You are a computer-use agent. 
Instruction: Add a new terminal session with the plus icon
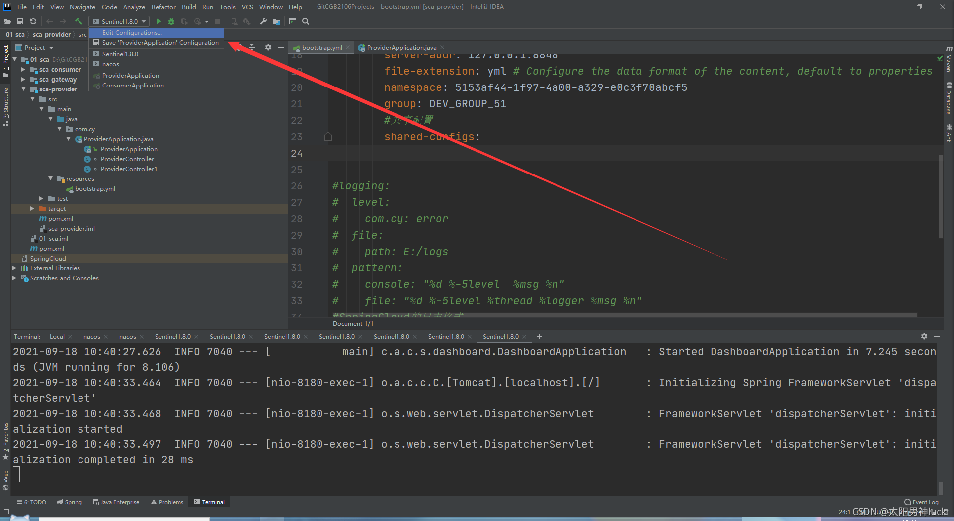click(x=539, y=336)
